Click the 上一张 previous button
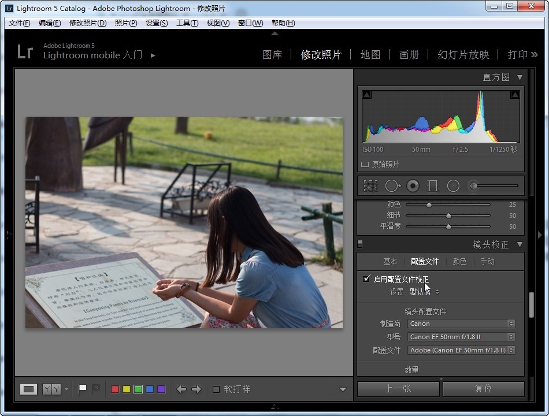 (398, 388)
